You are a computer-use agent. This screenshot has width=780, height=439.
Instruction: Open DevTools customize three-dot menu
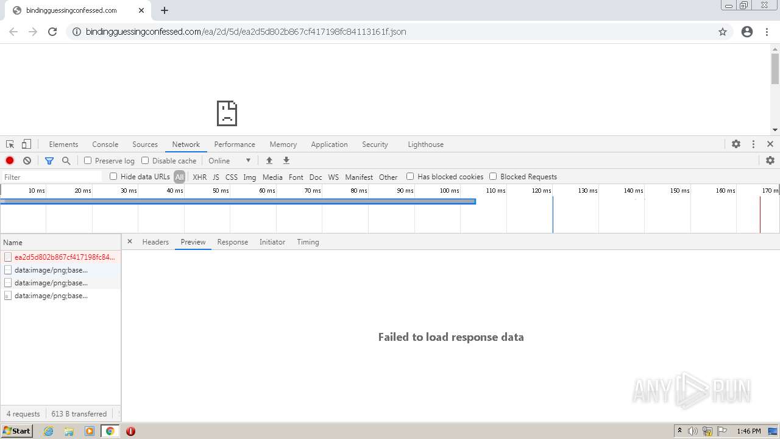pyautogui.click(x=753, y=145)
